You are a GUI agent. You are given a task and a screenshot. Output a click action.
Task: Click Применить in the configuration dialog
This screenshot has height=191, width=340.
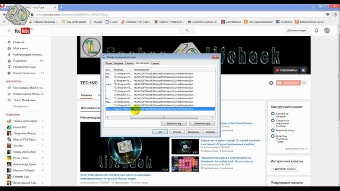193,132
